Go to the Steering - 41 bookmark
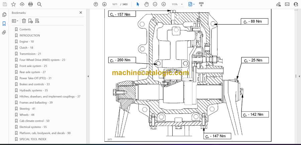The width and height of the screenshot is (301, 145). (27, 109)
